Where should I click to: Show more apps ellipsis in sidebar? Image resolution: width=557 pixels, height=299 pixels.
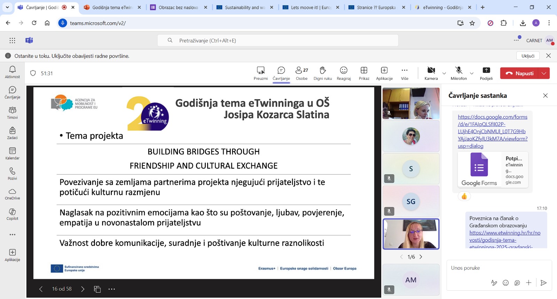click(12, 235)
